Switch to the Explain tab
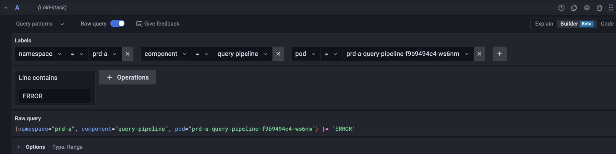 tap(544, 24)
